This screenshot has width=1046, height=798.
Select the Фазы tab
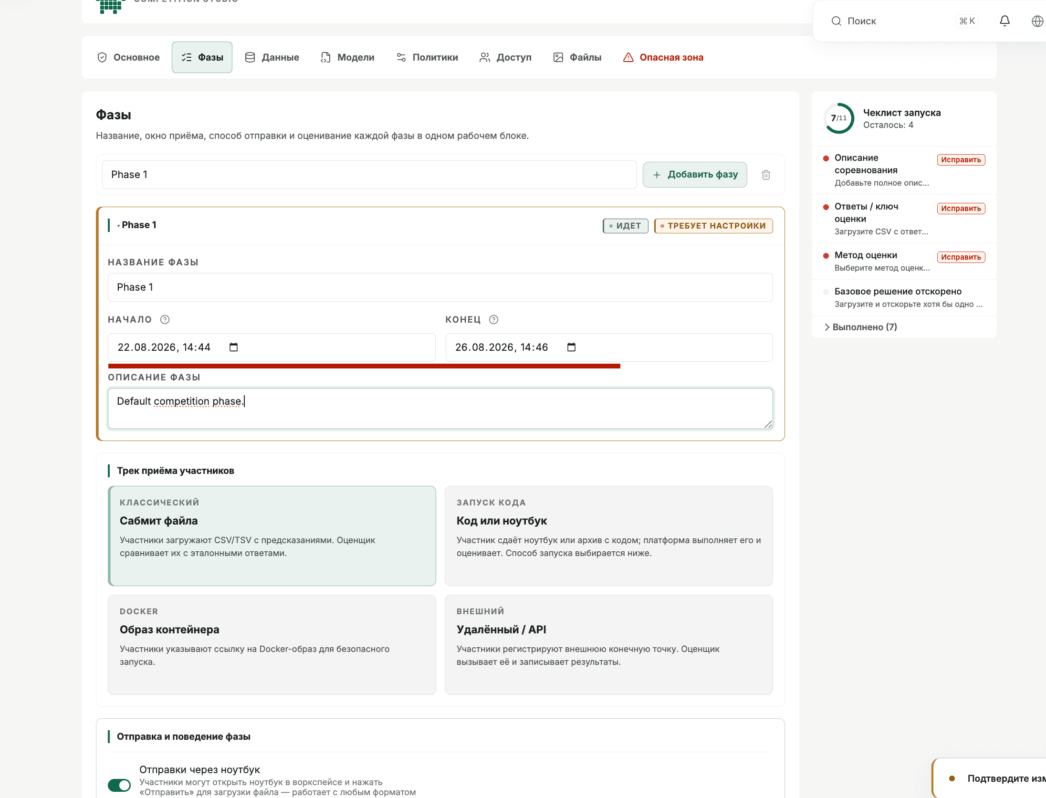(202, 57)
